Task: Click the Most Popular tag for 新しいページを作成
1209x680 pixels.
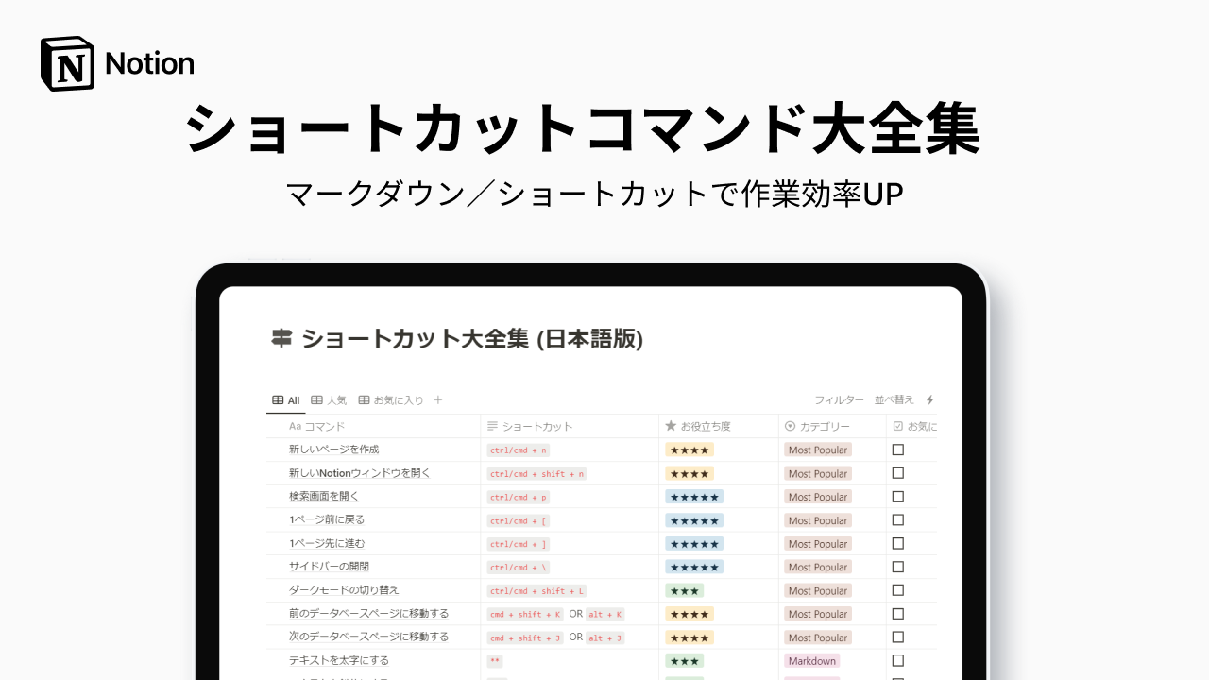Action: pyautogui.click(x=818, y=450)
